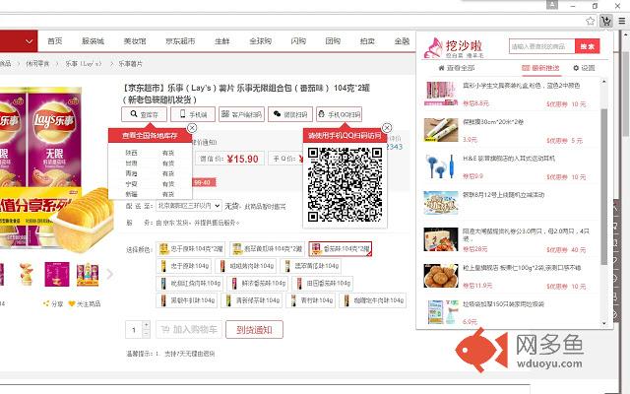Select the 忠于原味104g flavor option
Viewport: 630px width, 394px height.
pos(184,266)
